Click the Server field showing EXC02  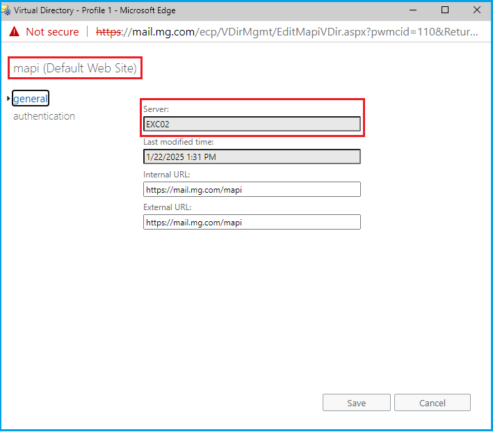pos(252,124)
